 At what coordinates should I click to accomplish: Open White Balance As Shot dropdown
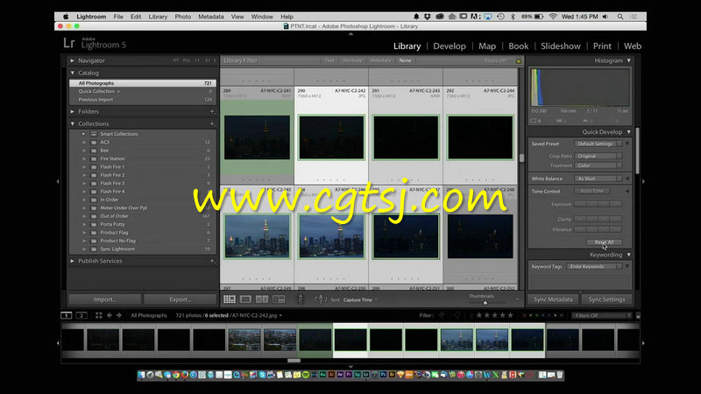(598, 179)
